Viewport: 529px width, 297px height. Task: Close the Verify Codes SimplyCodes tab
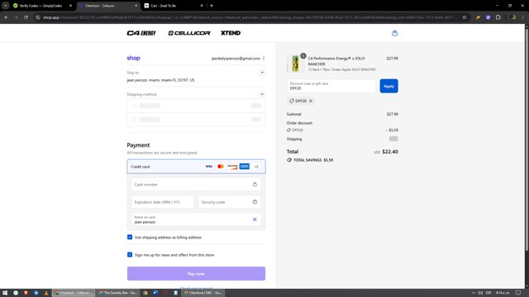[x=70, y=6]
